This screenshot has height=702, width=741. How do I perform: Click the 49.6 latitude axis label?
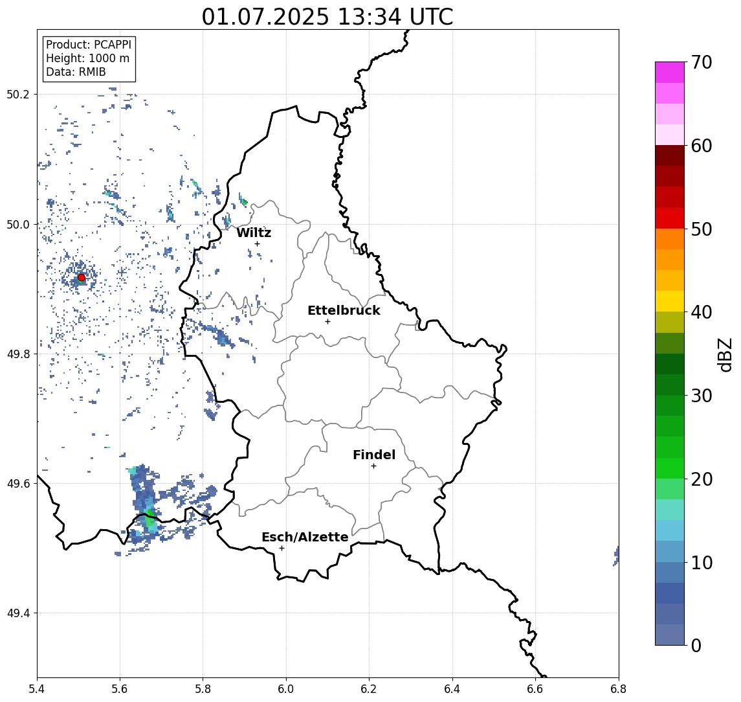[17, 484]
